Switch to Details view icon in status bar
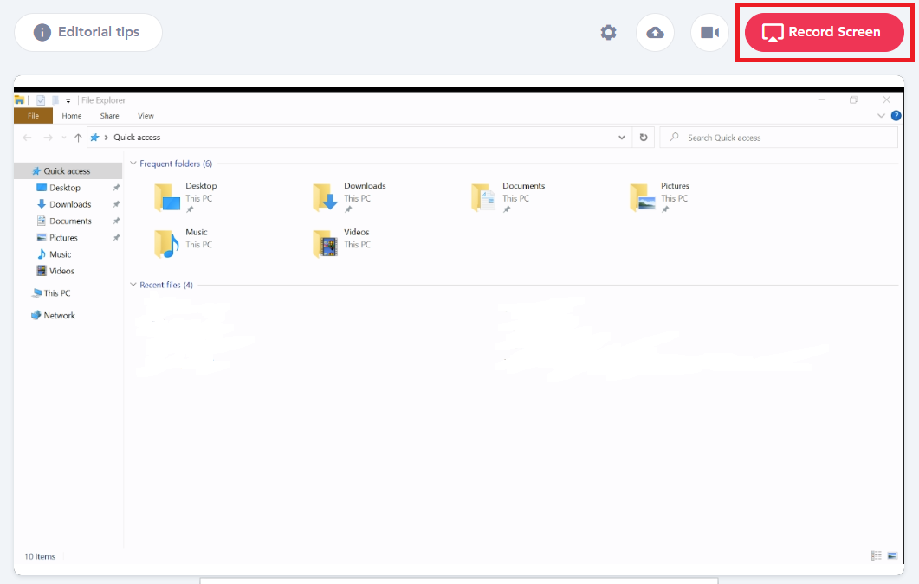Viewport: 919px width, 584px height. click(x=877, y=556)
